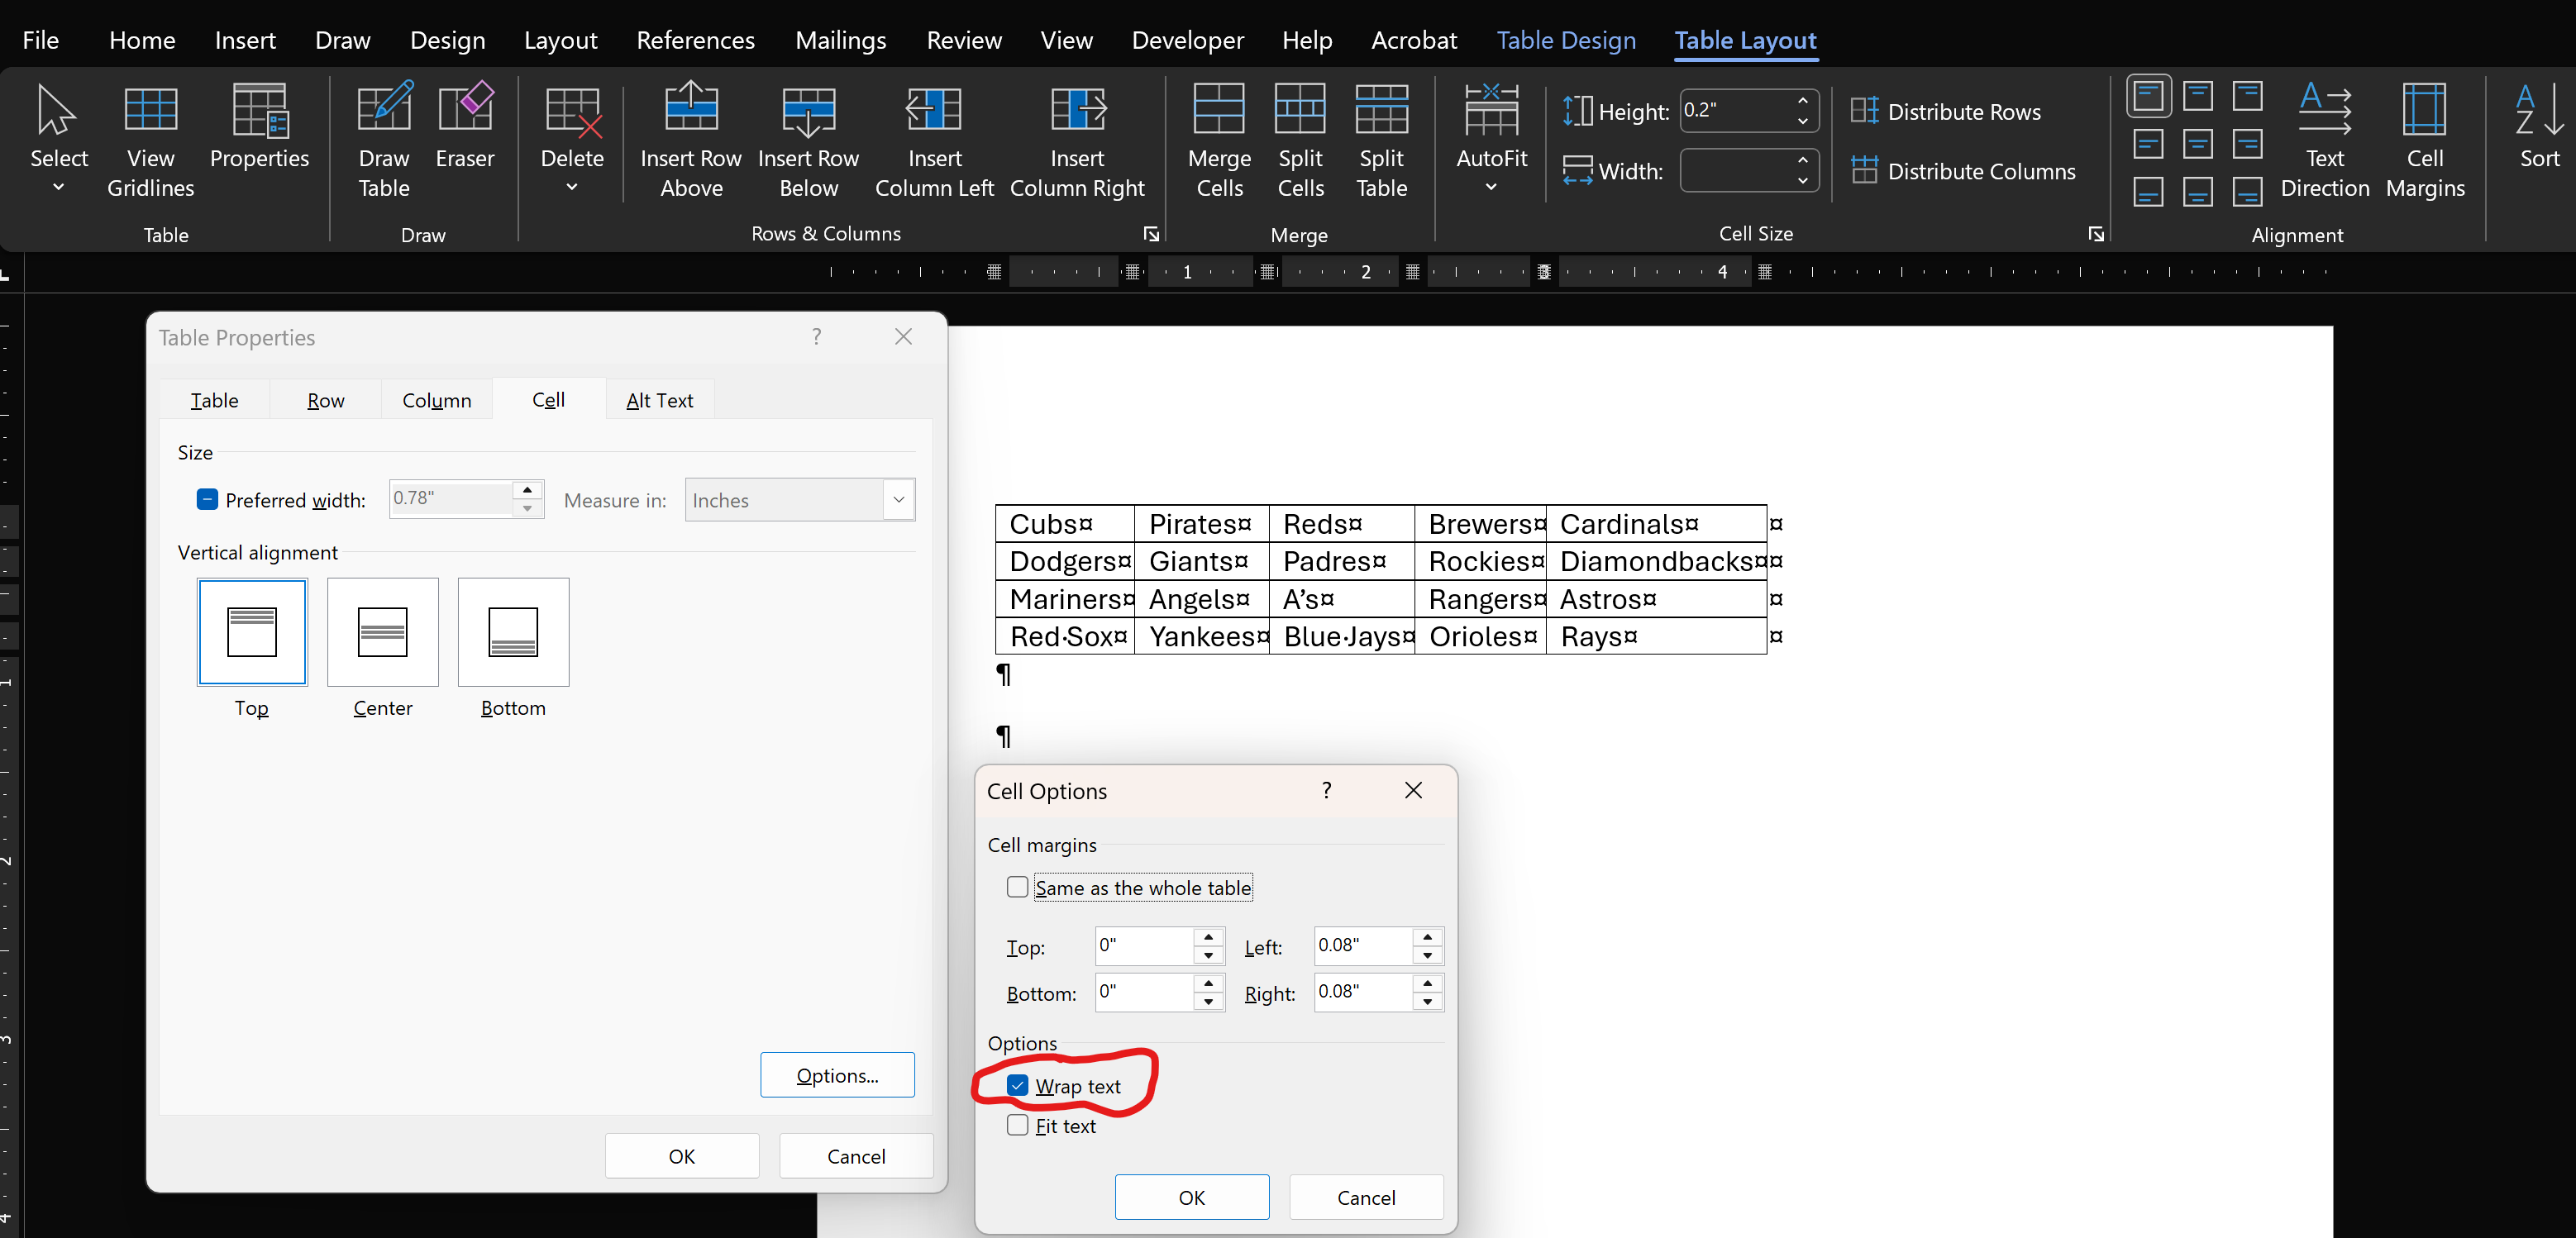The image size is (2576, 1238).
Task: Click the Split Table icon
Action: [1381, 110]
